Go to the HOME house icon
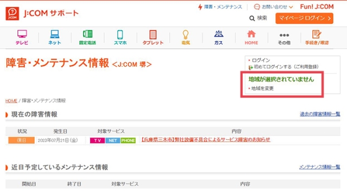Screen dimensions: 347x195 point(251,34)
